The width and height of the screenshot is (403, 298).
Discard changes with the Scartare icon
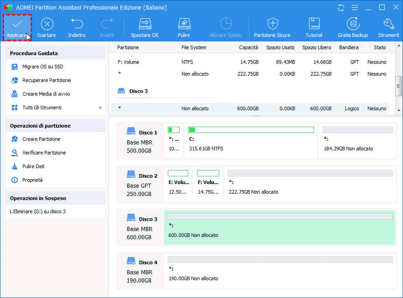(x=46, y=24)
